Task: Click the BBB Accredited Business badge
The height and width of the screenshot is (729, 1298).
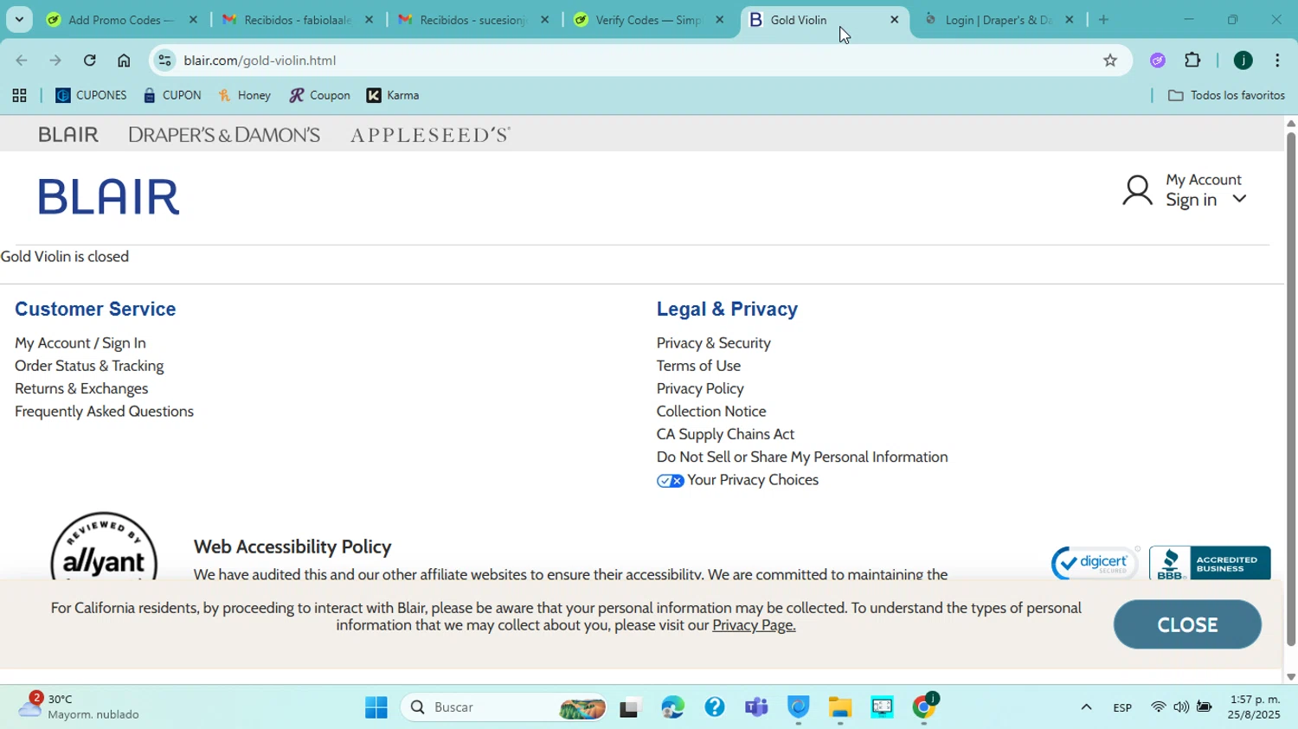Action: coord(1210,563)
